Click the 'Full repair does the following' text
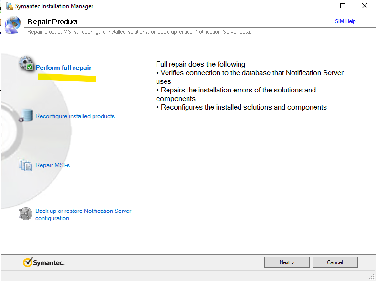 coord(200,64)
